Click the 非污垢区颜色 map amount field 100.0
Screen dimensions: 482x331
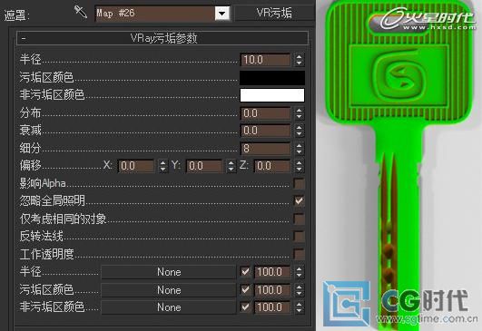pos(272,307)
